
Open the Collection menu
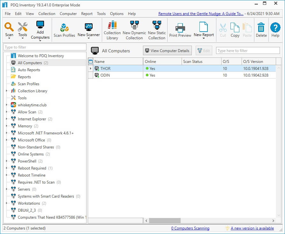pos(47,14)
